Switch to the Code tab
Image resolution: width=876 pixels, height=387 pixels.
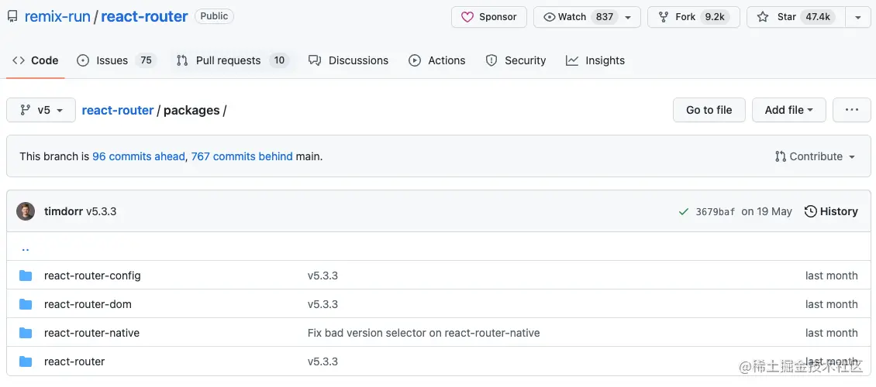(35, 60)
